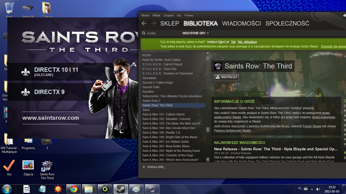
Task: Click the volume speaker icon in system tray
Action: tap(318, 189)
